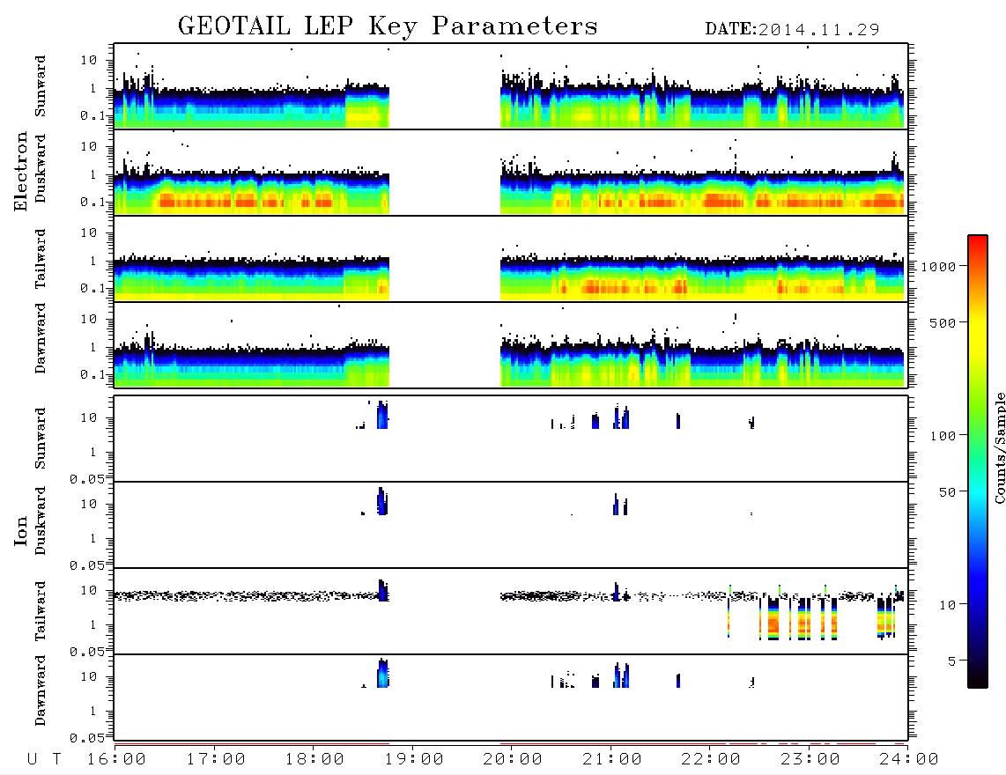Click the Ion "Dawnward" axis label
The image size is (1006, 775).
coord(41,690)
